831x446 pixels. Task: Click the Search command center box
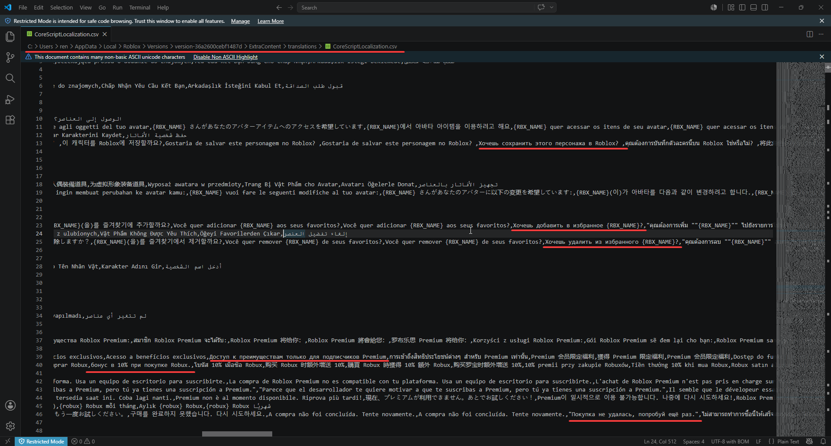[415, 7]
